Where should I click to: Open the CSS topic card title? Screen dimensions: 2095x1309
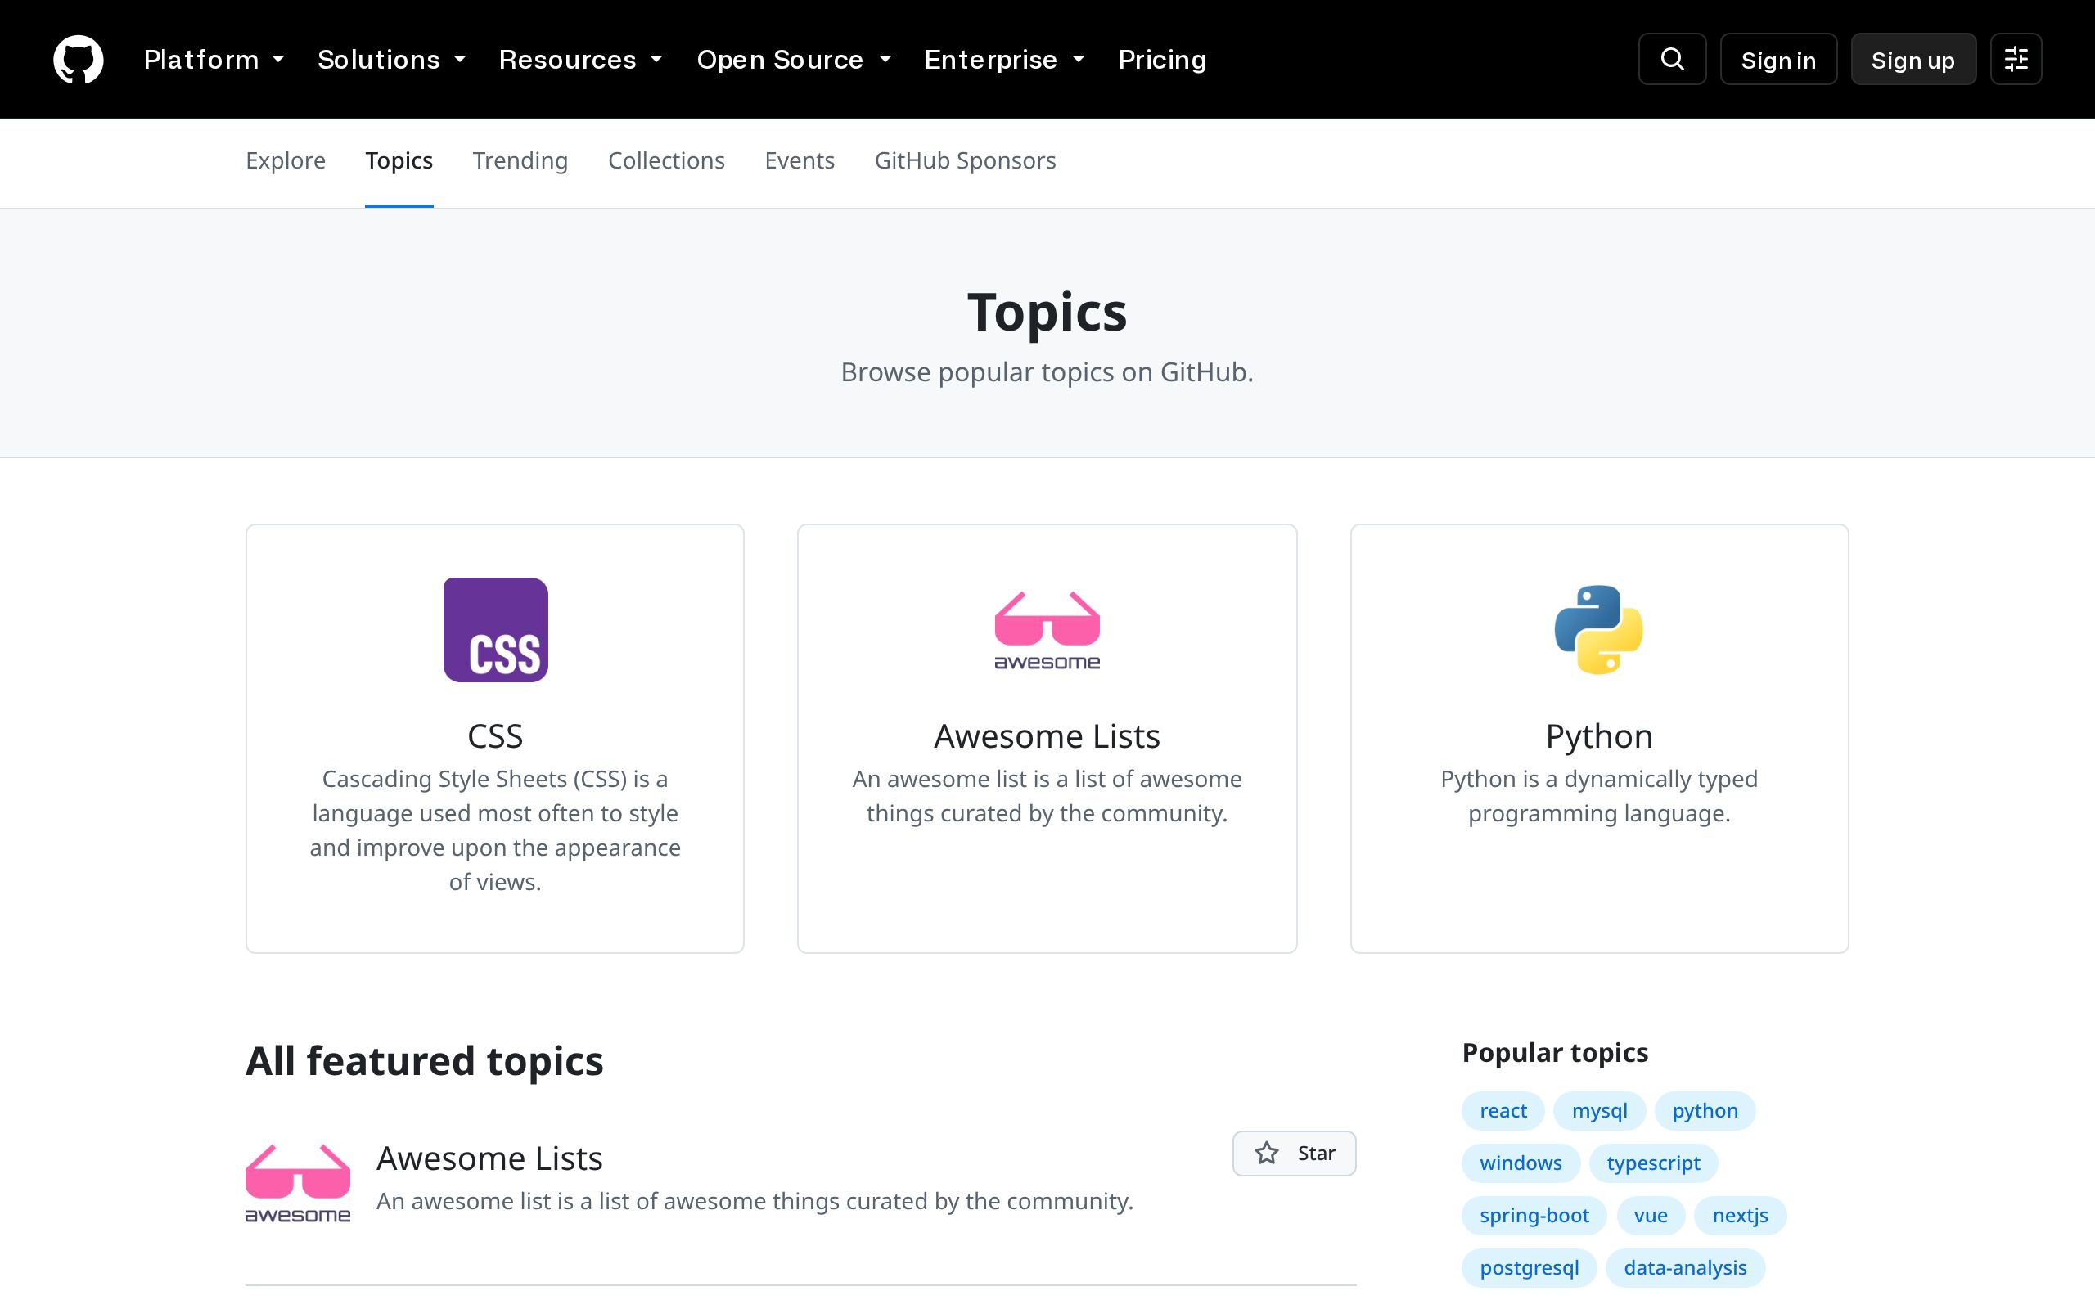(495, 735)
